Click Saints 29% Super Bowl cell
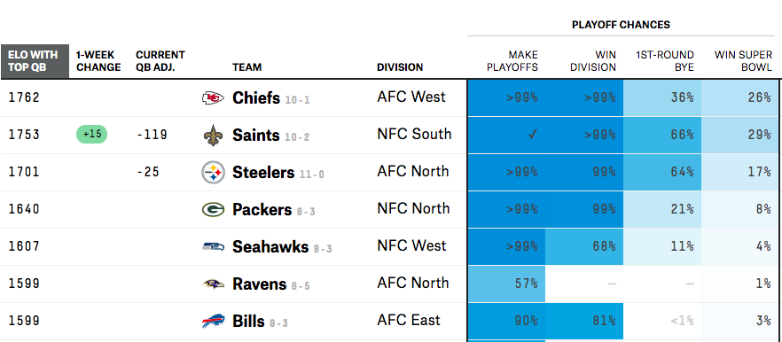This screenshot has height=342, width=782. pos(740,135)
